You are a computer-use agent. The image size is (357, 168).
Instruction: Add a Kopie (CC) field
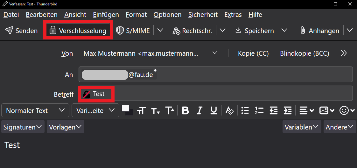tap(253, 53)
